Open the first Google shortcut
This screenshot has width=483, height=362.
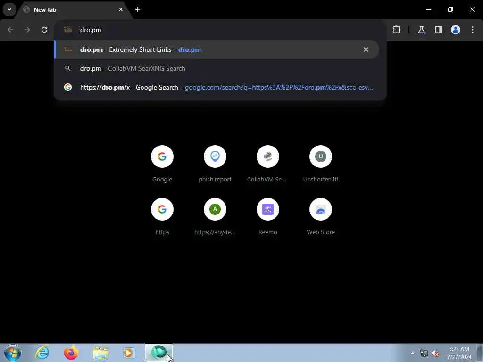click(162, 164)
